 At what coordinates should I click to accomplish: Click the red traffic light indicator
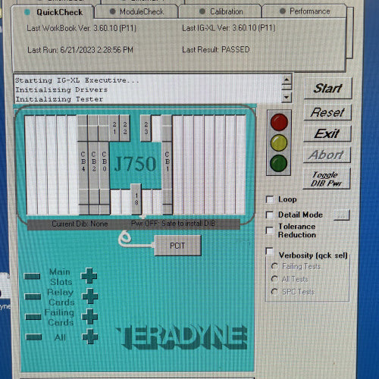(x=279, y=122)
